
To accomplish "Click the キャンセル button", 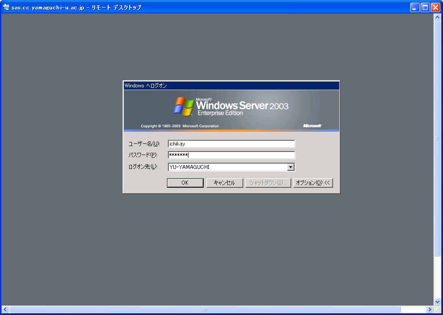I will click(x=224, y=183).
